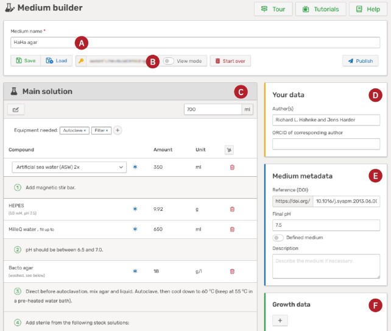391x331 pixels.
Task: Click trash icon for HEPES compound
Action: pos(232,209)
